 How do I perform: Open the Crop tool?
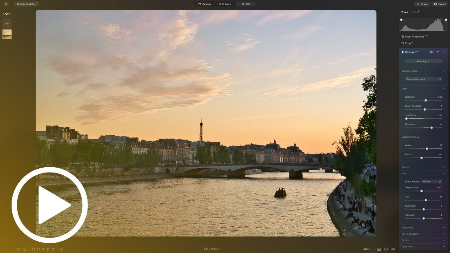pyautogui.click(x=407, y=43)
